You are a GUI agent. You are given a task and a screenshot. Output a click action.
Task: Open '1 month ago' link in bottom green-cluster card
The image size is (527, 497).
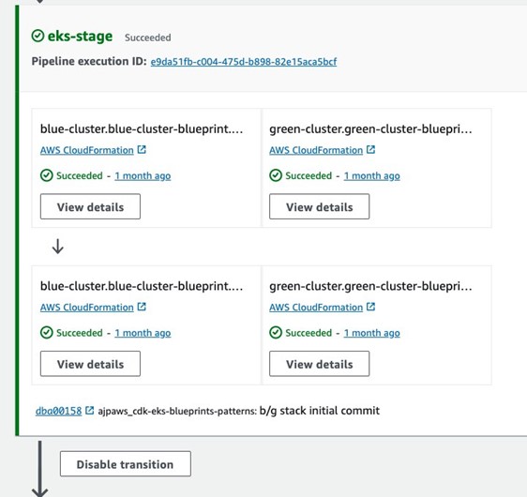(371, 333)
